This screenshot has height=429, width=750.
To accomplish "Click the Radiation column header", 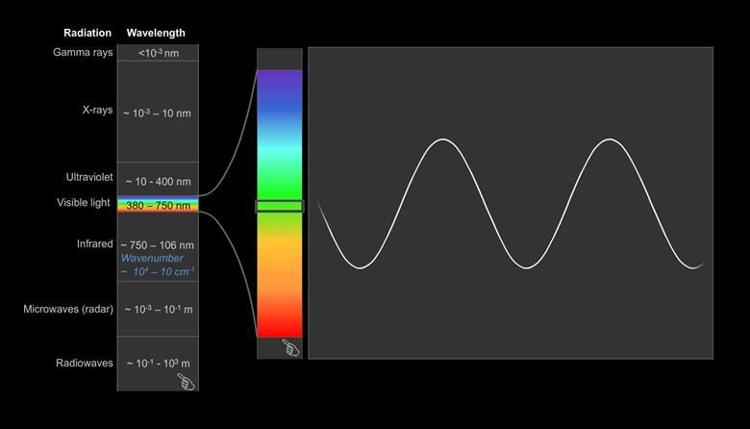I will coord(87,33).
